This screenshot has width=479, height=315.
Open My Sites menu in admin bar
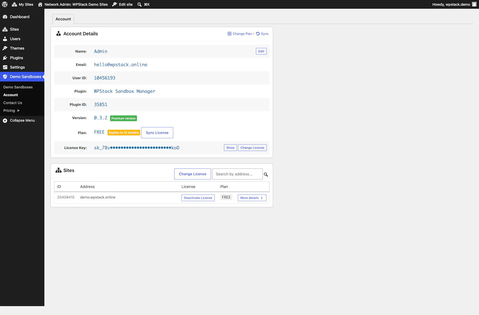pyautogui.click(x=22, y=4)
